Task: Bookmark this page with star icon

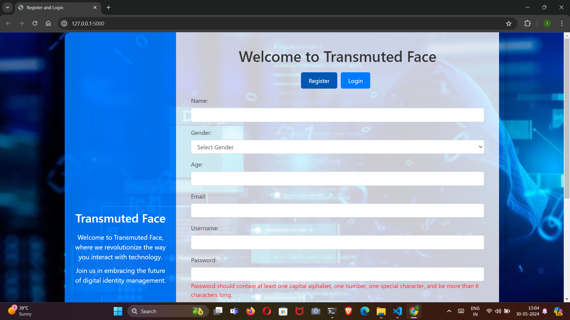Action: pos(509,23)
